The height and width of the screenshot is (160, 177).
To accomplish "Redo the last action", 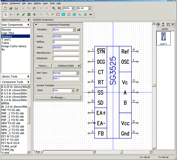I will coord(47,8).
